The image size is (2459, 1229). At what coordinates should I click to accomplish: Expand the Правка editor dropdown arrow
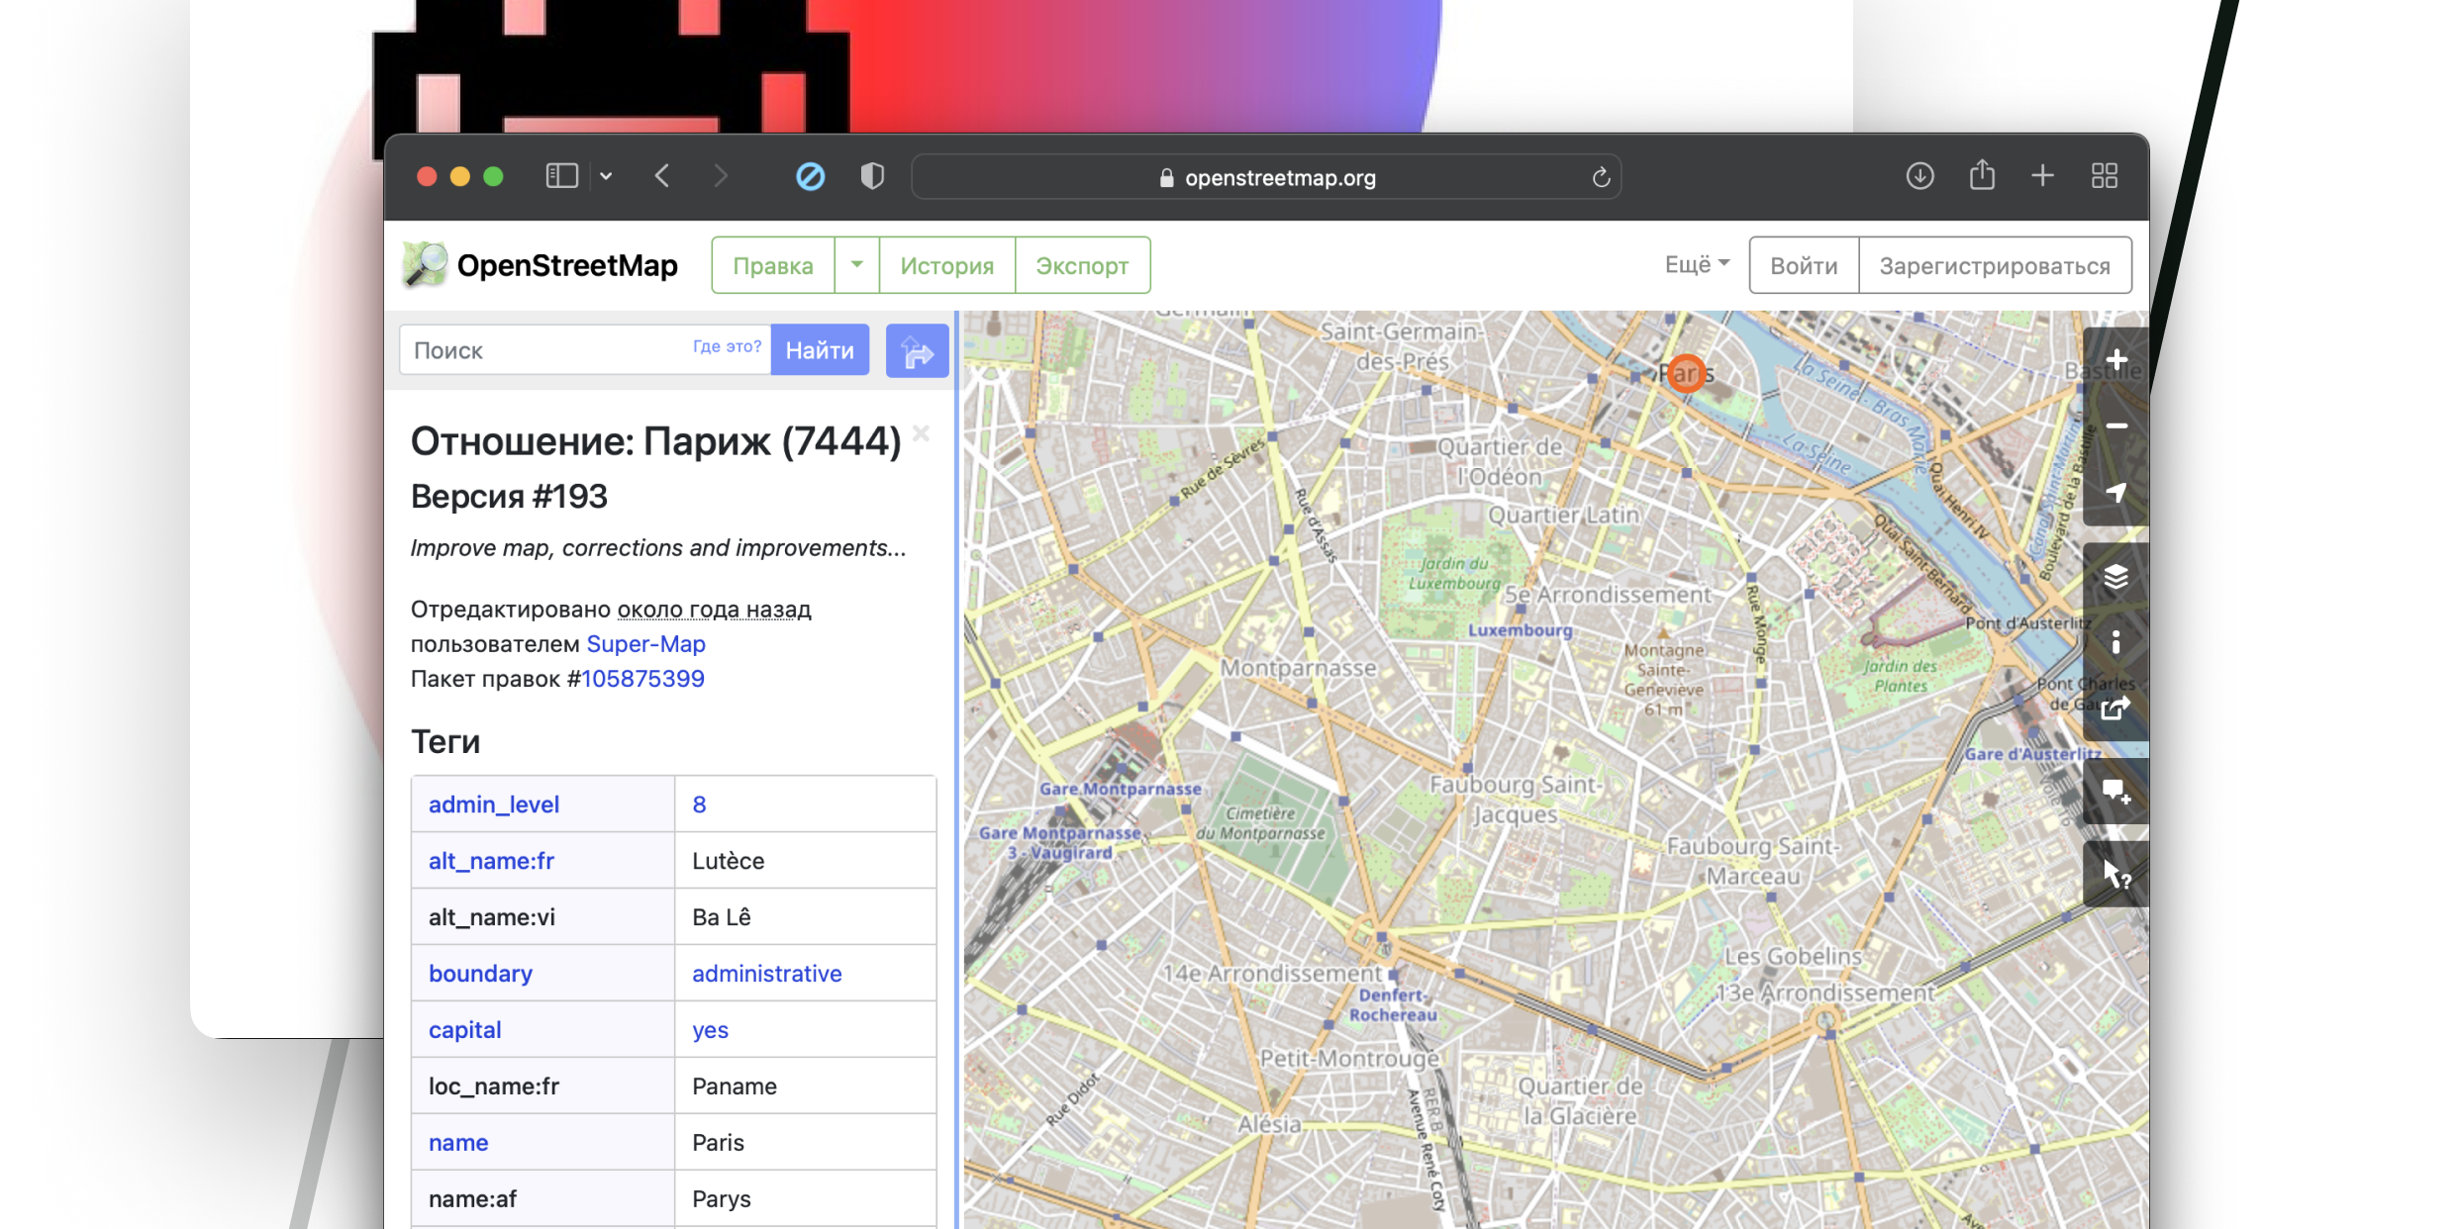tap(856, 264)
